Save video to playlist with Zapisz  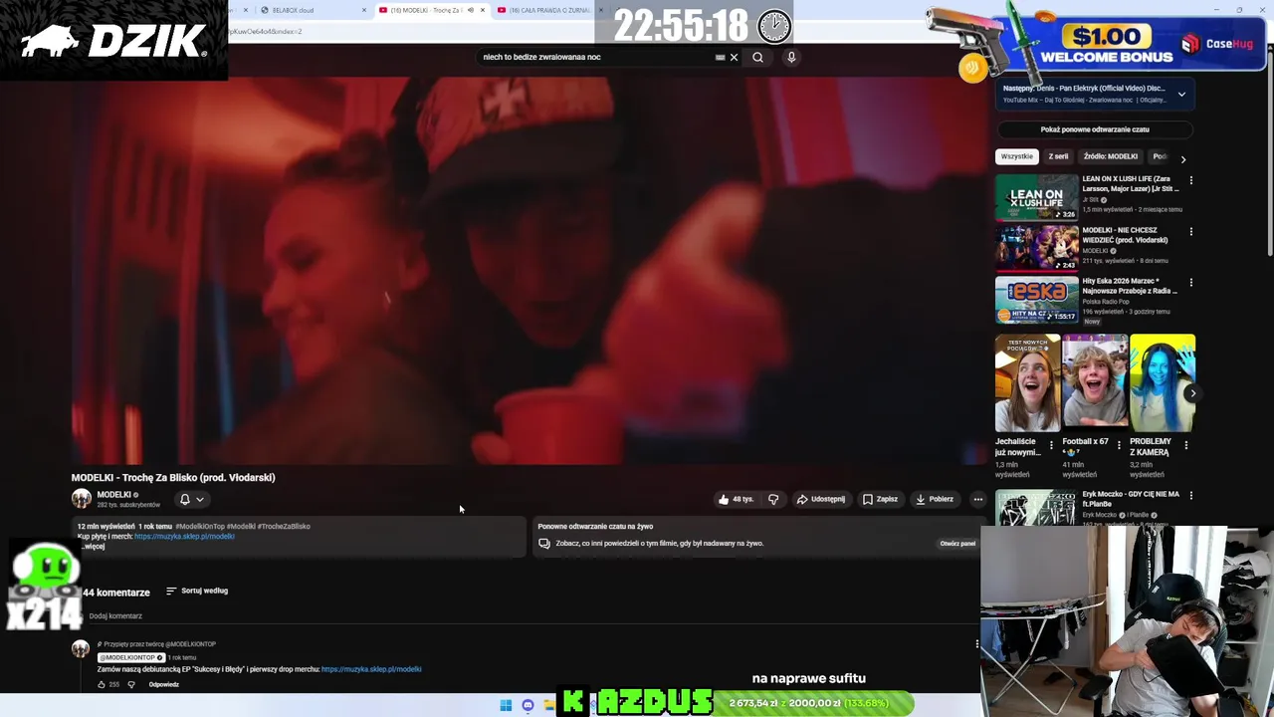click(x=880, y=499)
